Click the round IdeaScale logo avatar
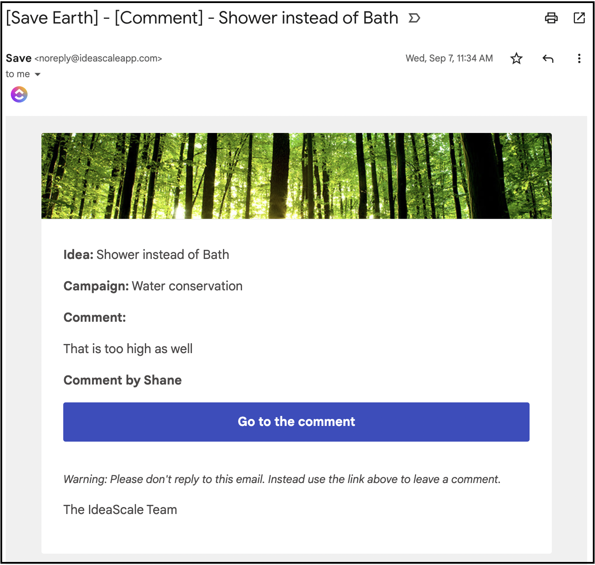The image size is (595, 565). tap(19, 94)
